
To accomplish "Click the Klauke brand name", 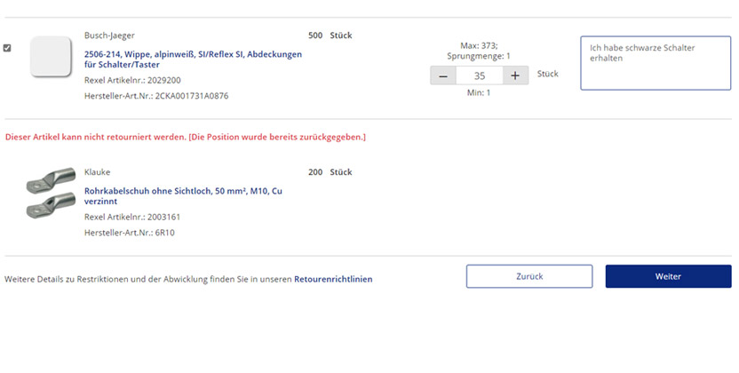I will coord(97,172).
